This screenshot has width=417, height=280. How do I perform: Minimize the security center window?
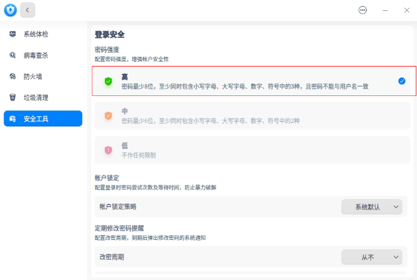point(385,10)
